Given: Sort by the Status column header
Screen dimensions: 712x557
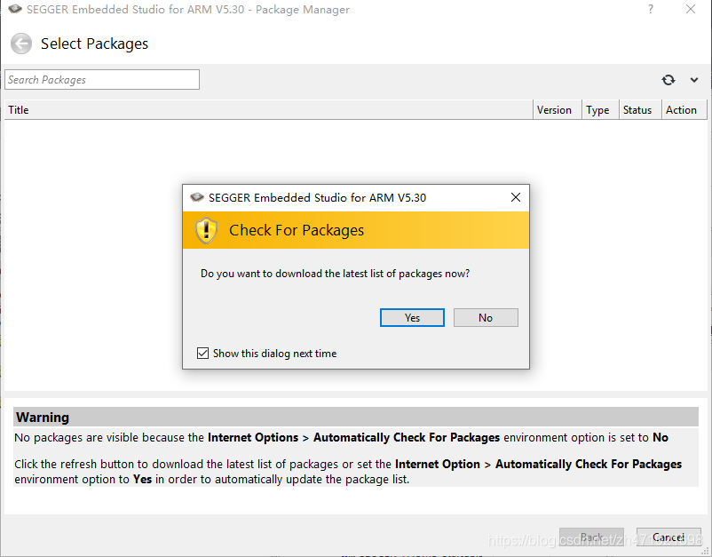Looking at the screenshot, I should [640, 110].
